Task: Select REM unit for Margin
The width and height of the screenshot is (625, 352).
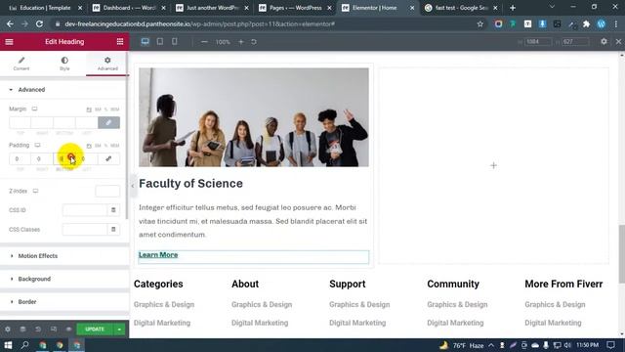Action: 115,110
